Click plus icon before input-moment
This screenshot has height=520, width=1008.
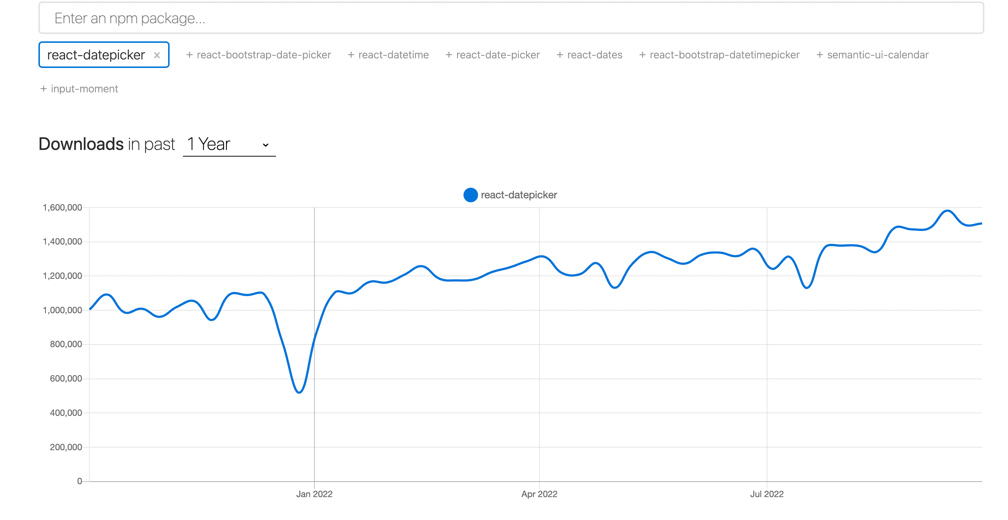[x=44, y=89]
